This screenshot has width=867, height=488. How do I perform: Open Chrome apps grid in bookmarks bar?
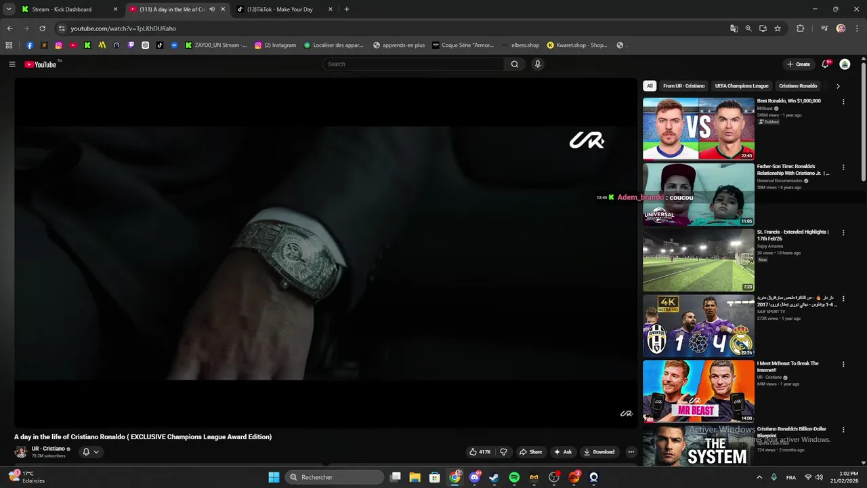tap(9, 45)
